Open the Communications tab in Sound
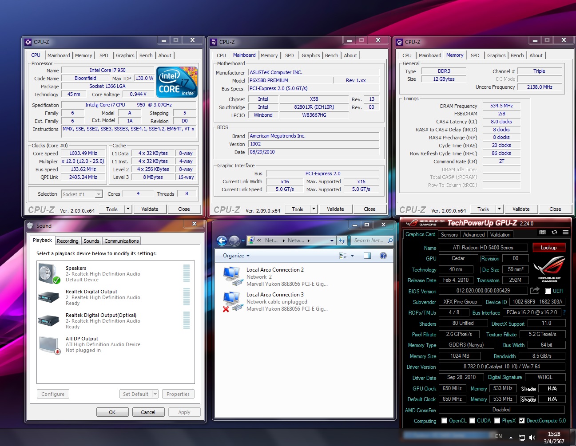 point(122,241)
